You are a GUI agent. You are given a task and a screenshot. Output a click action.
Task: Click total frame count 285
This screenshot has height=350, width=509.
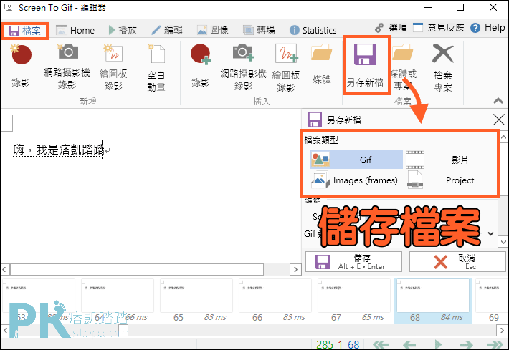(325, 344)
